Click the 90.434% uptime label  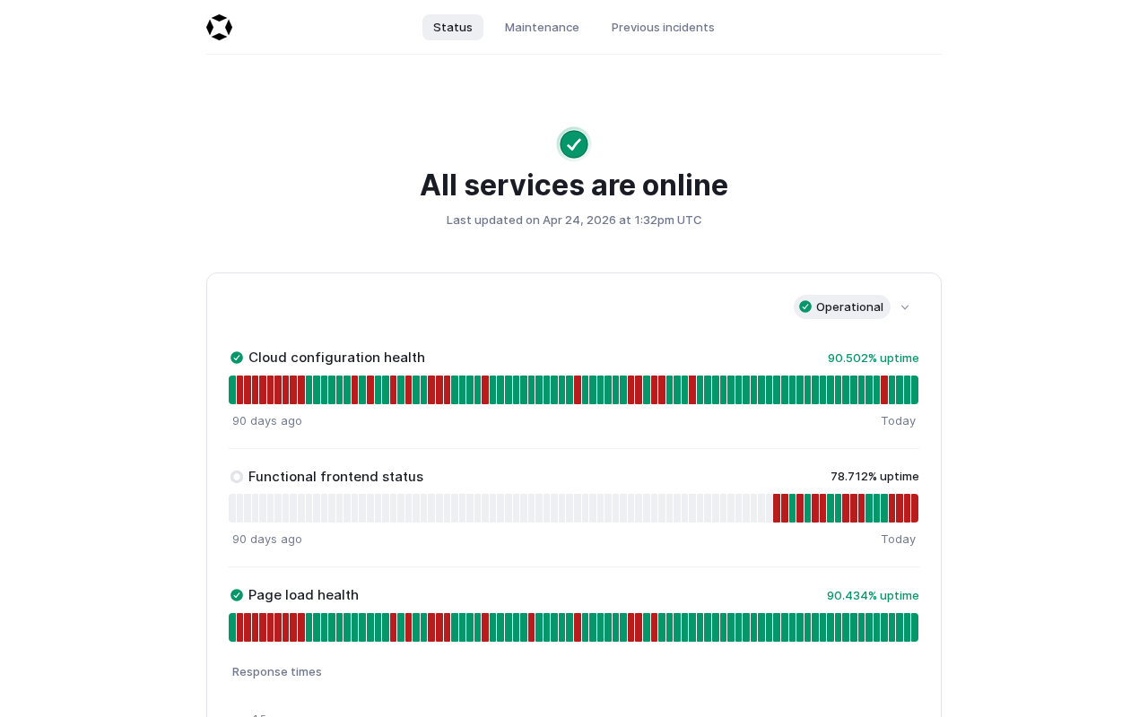coord(873,595)
